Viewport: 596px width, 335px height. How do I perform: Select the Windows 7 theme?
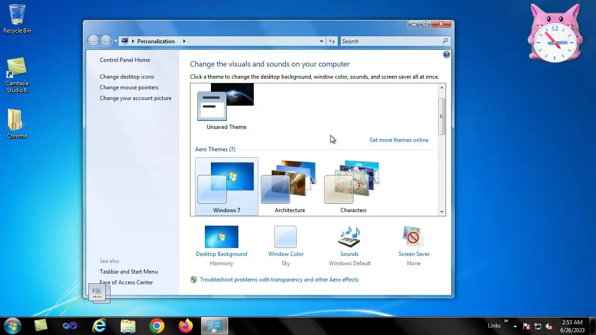coord(227,187)
